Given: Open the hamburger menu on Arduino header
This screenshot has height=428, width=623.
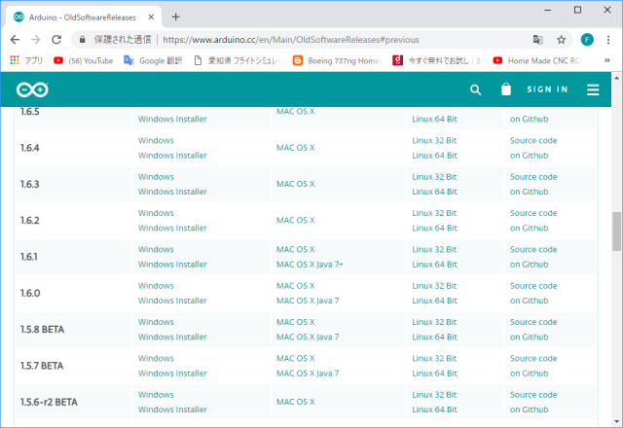Looking at the screenshot, I should click(593, 89).
